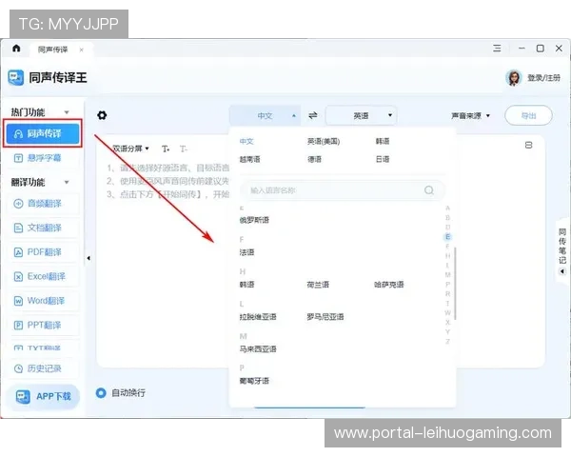Open 悬浮字幕 feature
The width and height of the screenshot is (571, 457).
[43, 158]
